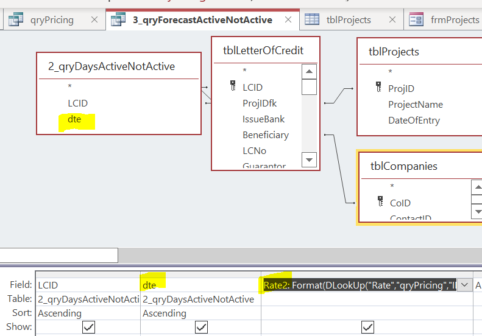Click Sort cell Ascending under LCID

coord(88,313)
